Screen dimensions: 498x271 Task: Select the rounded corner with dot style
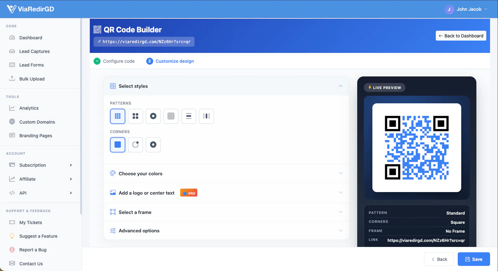[135, 145]
